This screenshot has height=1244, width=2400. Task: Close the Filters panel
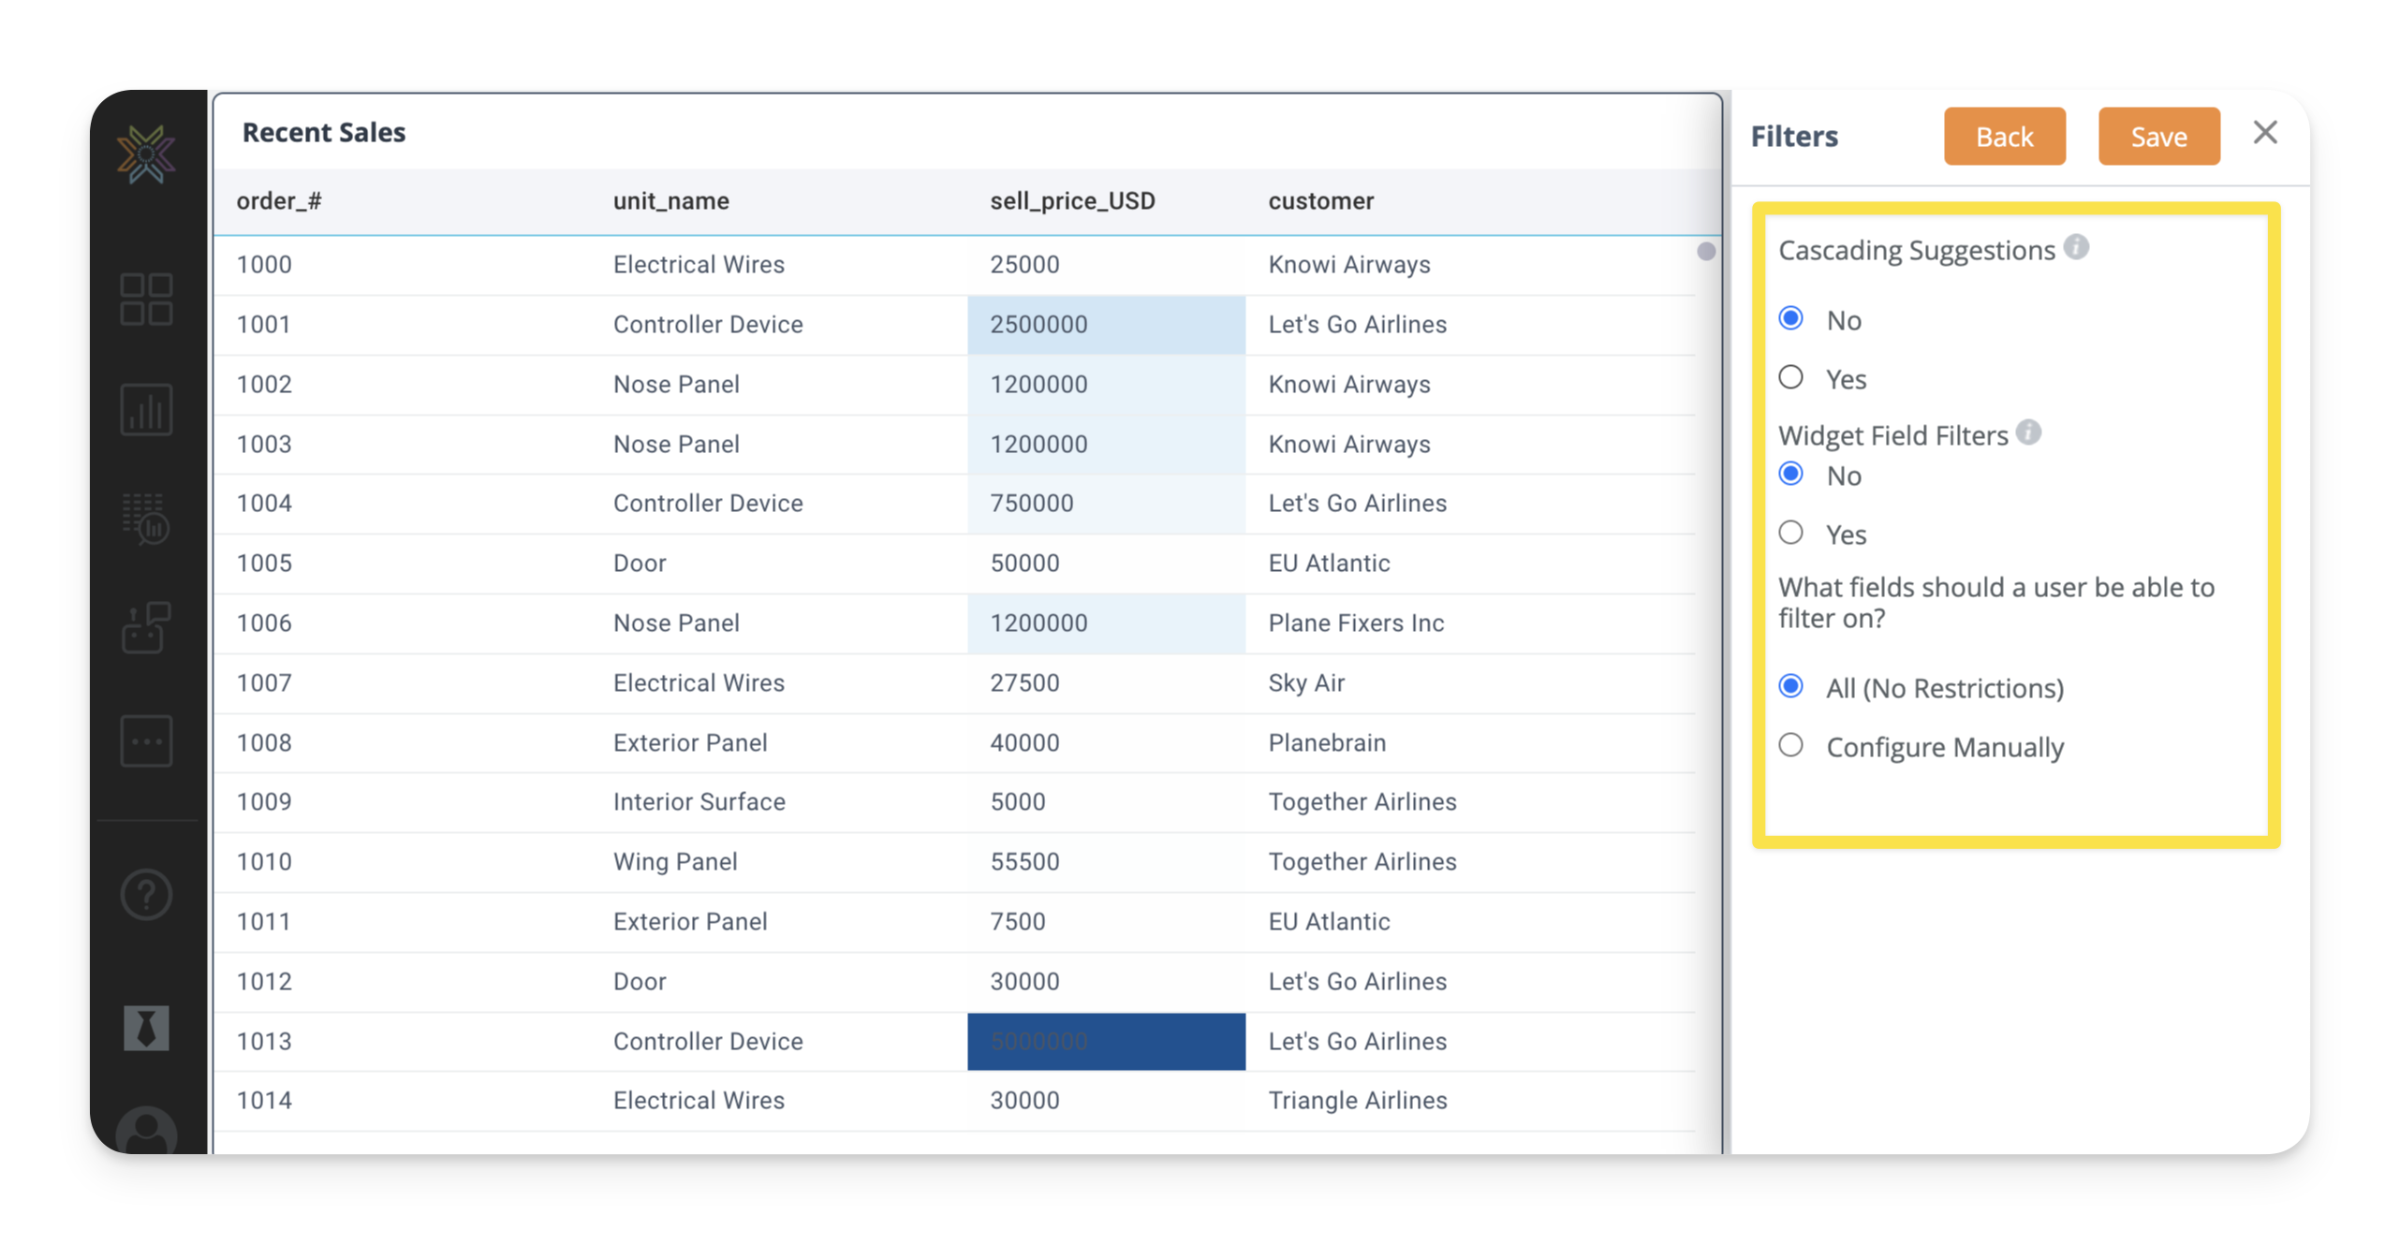tap(2264, 133)
